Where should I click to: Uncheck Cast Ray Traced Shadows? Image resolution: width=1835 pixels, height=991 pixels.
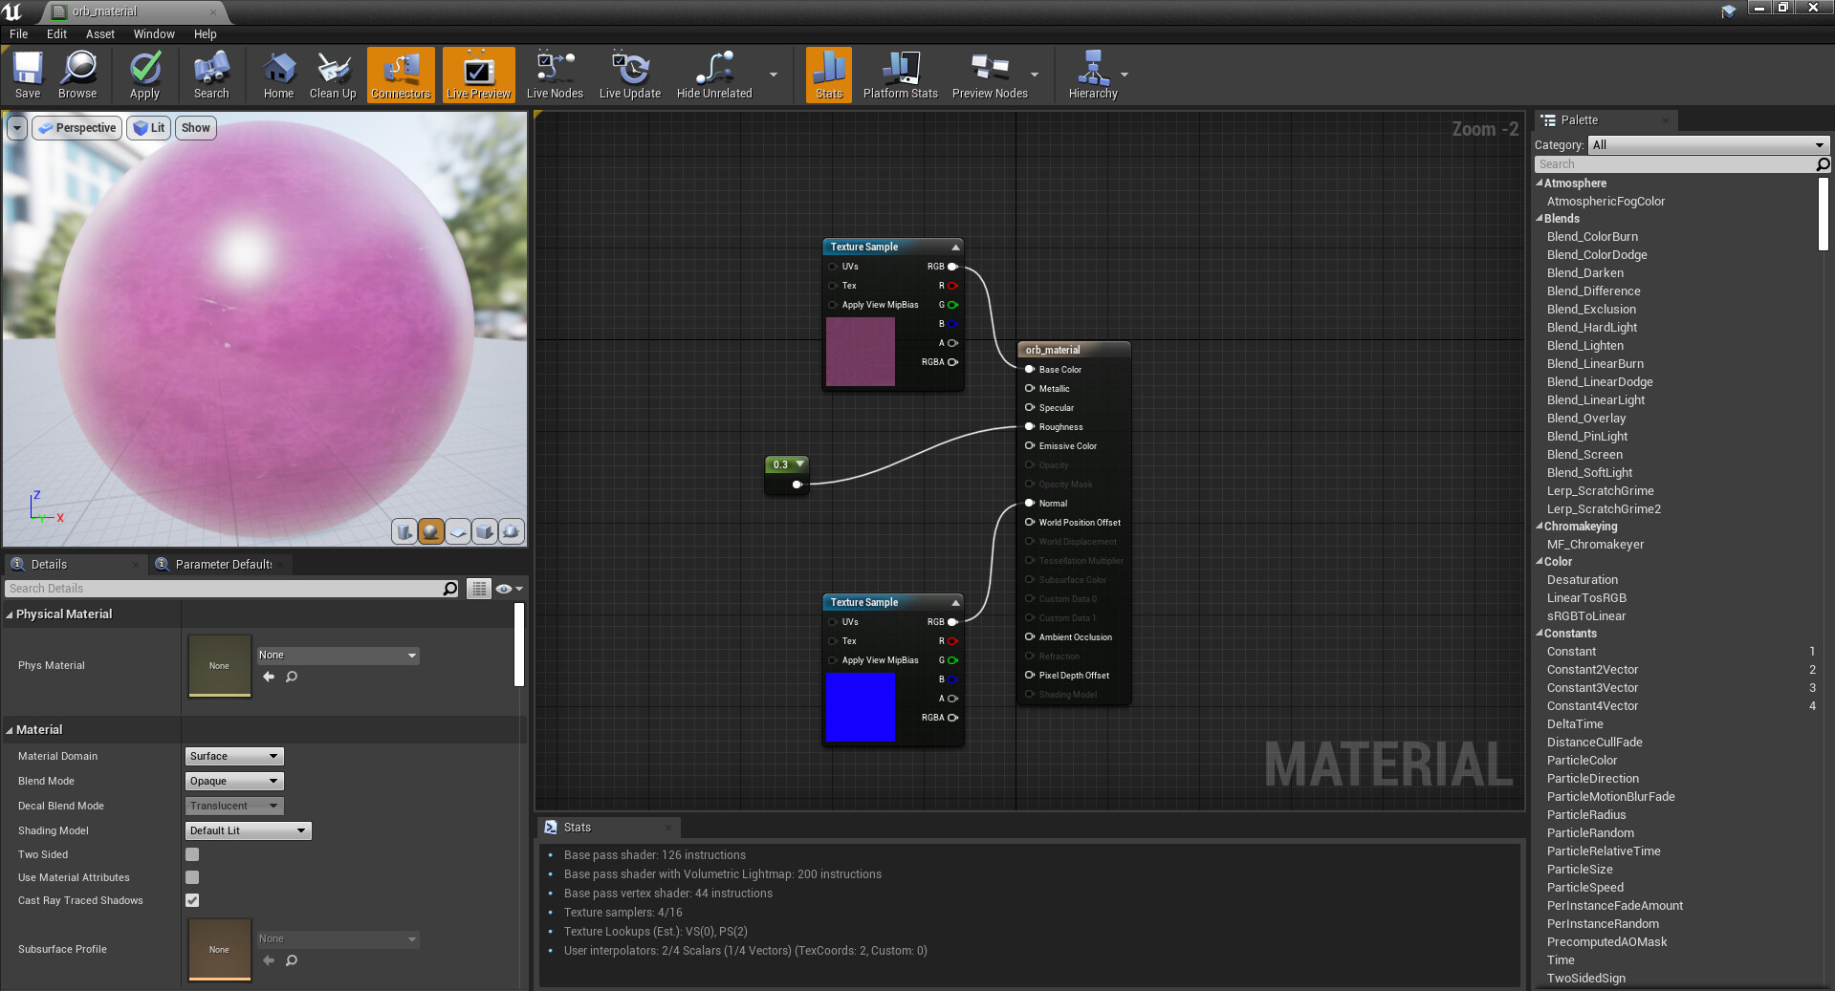[192, 900]
